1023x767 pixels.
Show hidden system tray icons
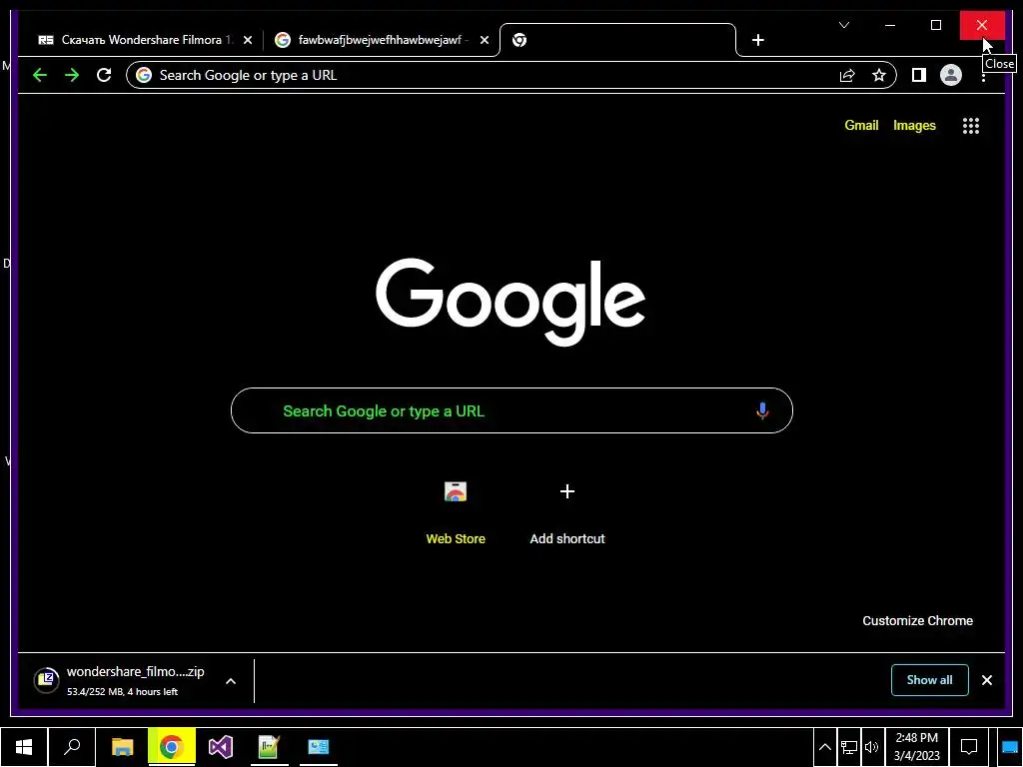[x=824, y=747]
